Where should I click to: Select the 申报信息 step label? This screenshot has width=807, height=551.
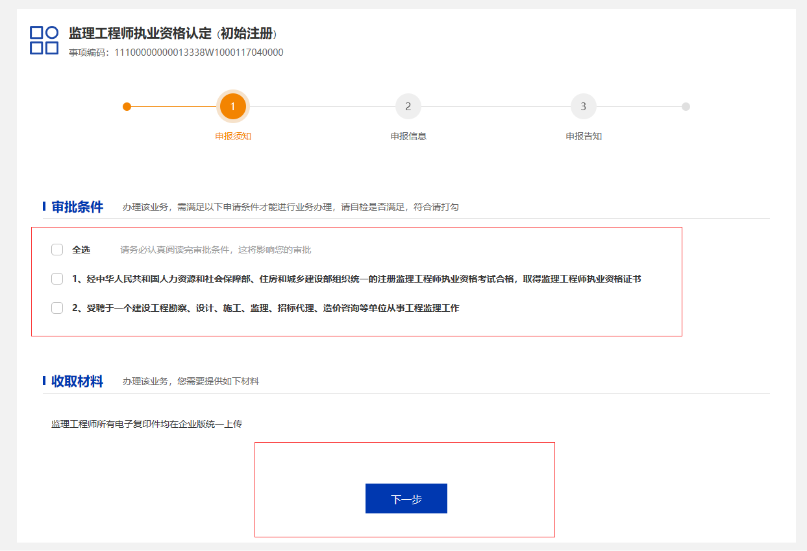coord(408,136)
